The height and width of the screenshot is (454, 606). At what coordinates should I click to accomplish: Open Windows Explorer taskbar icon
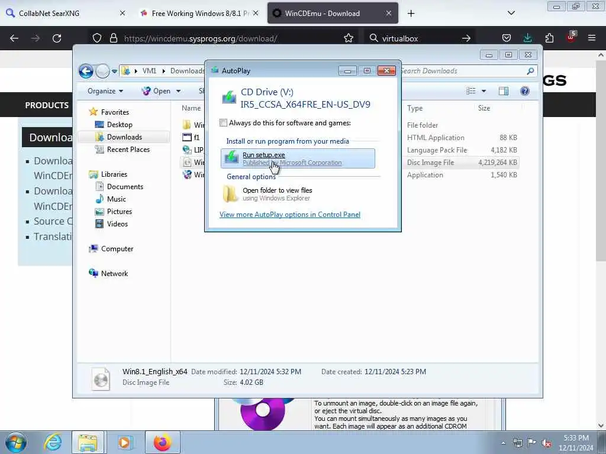point(88,442)
